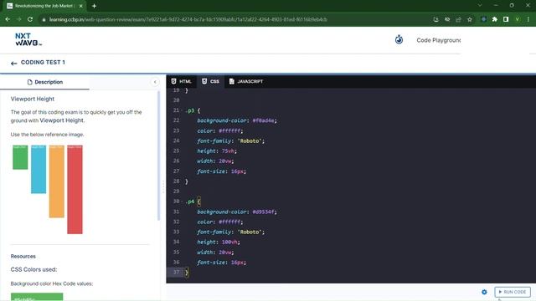This screenshot has height=301, width=536.
Task: Click the green bar in reference image
Action: 20,157
